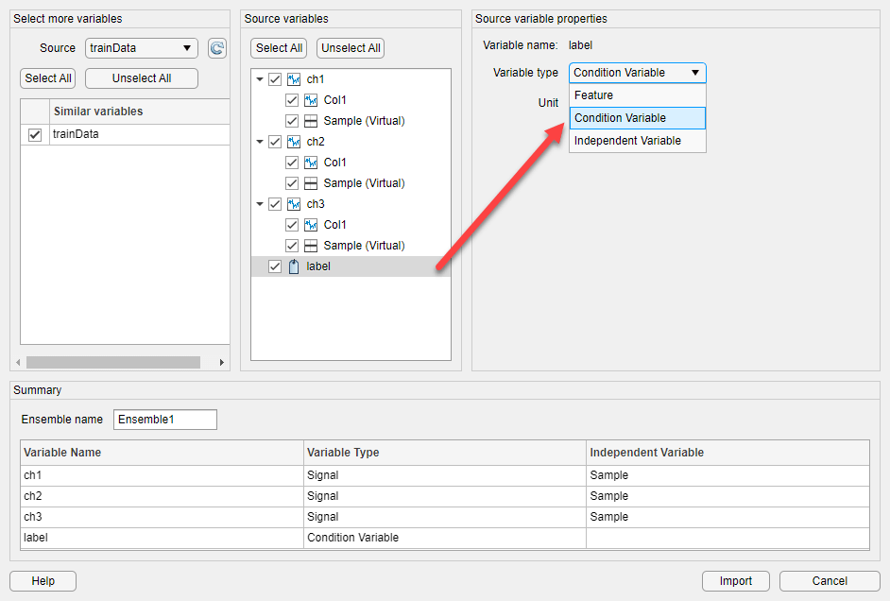Click the Col1 icon under ch1
890x601 pixels.
[311, 100]
